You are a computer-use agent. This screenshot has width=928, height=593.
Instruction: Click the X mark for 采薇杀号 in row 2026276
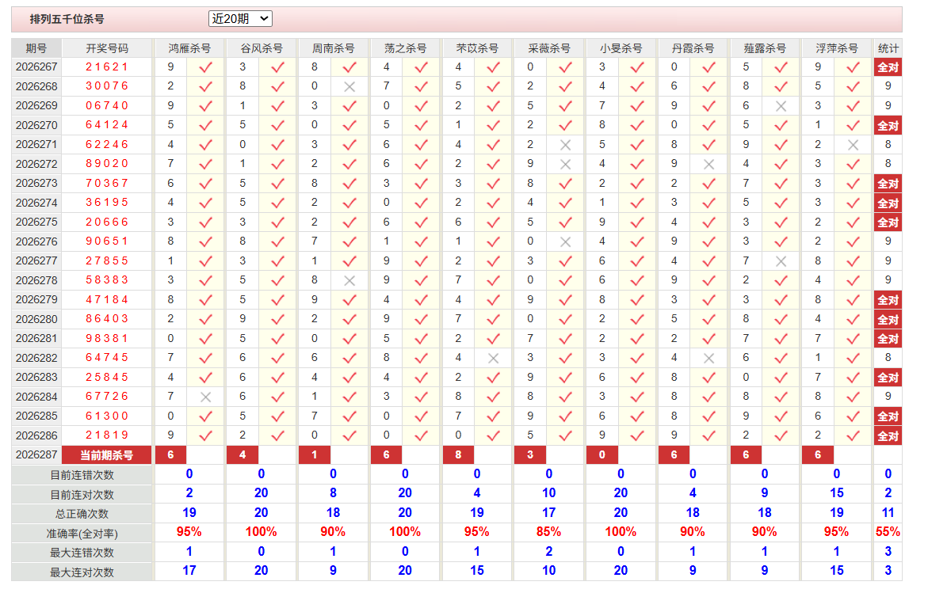(x=565, y=241)
